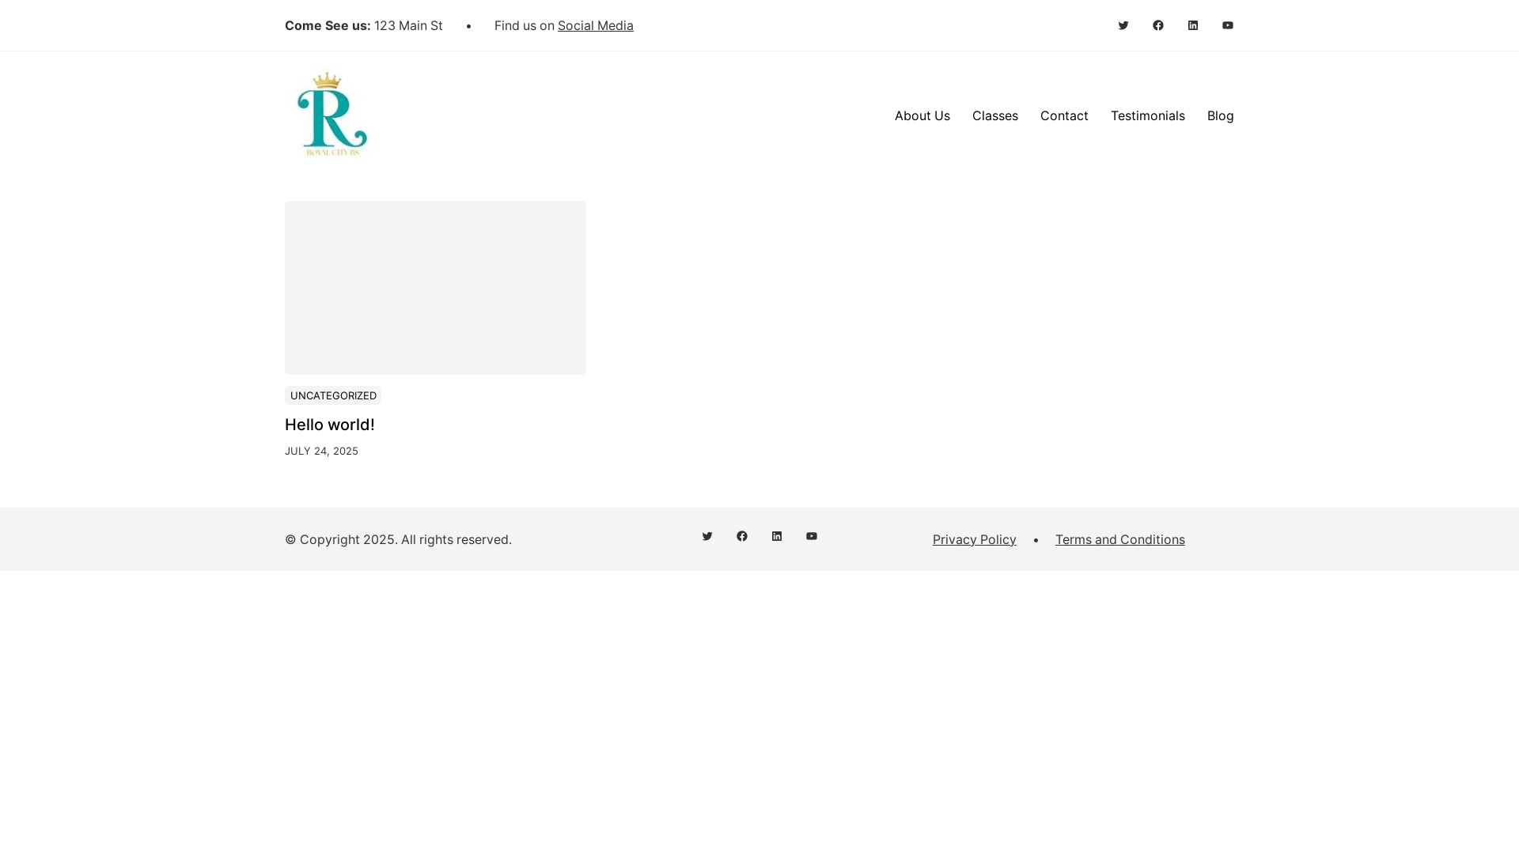
Task: Open the Twitter icon in top header
Action: tap(1123, 25)
